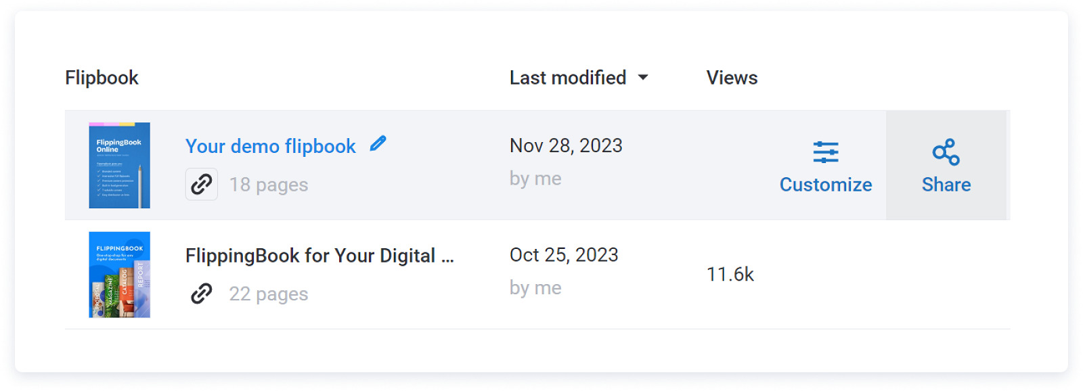Open Your demo flipbook link
Viewport: 1083px width, 391px height.
point(270,145)
